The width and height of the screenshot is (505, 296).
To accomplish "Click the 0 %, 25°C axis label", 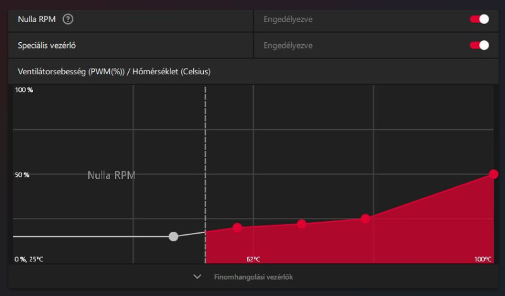I will 28,259.
